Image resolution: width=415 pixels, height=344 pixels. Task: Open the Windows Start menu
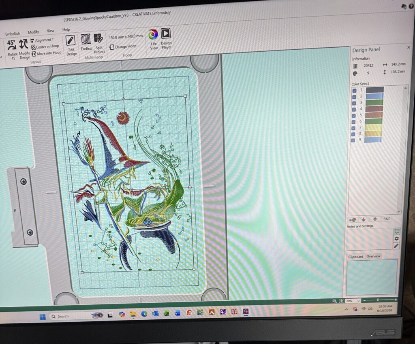(43, 317)
